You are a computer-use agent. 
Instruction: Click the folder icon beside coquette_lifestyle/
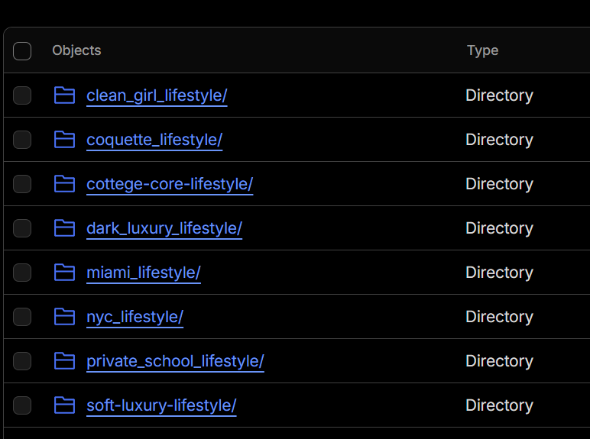(64, 140)
